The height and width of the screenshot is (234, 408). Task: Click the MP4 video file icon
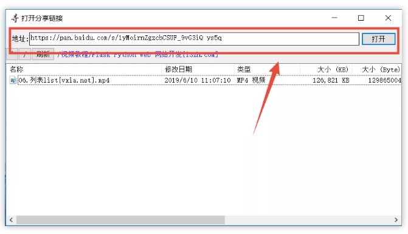click(x=13, y=80)
